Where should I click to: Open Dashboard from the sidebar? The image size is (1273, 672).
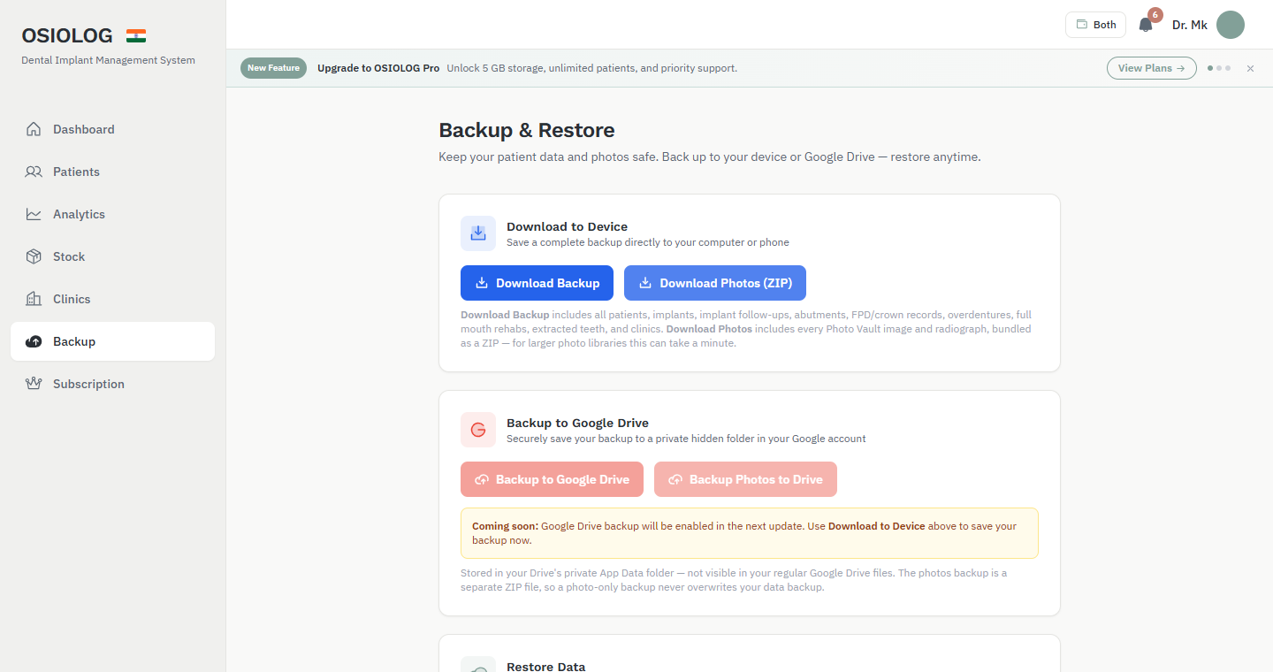[112, 129]
